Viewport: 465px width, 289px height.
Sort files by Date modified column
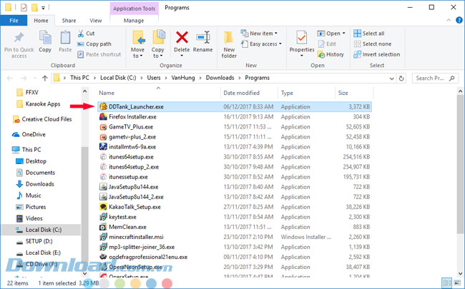tap(241, 93)
